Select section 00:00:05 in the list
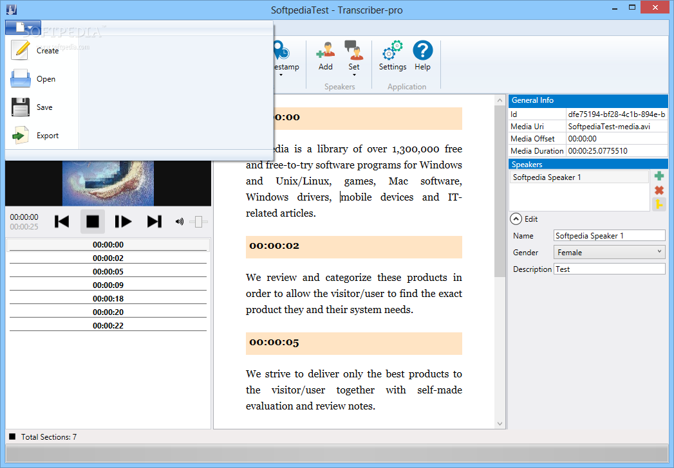This screenshot has width=674, height=468. (108, 272)
